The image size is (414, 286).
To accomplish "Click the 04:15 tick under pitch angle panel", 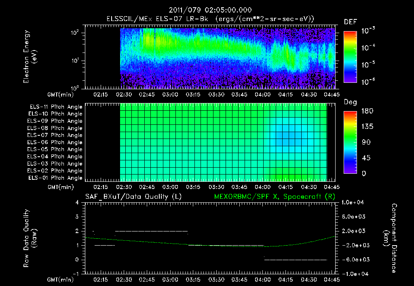I will tap(286, 187).
